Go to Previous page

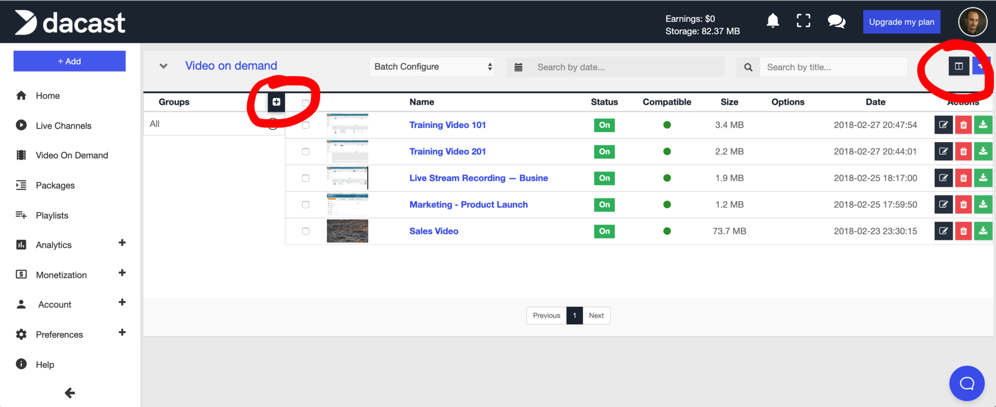(547, 316)
